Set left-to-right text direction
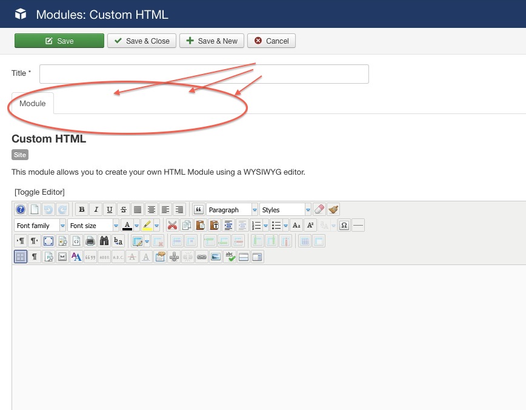Screen dimensions: 526x410 (21, 241)
